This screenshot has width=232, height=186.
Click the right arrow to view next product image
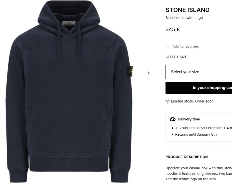[x=148, y=73]
